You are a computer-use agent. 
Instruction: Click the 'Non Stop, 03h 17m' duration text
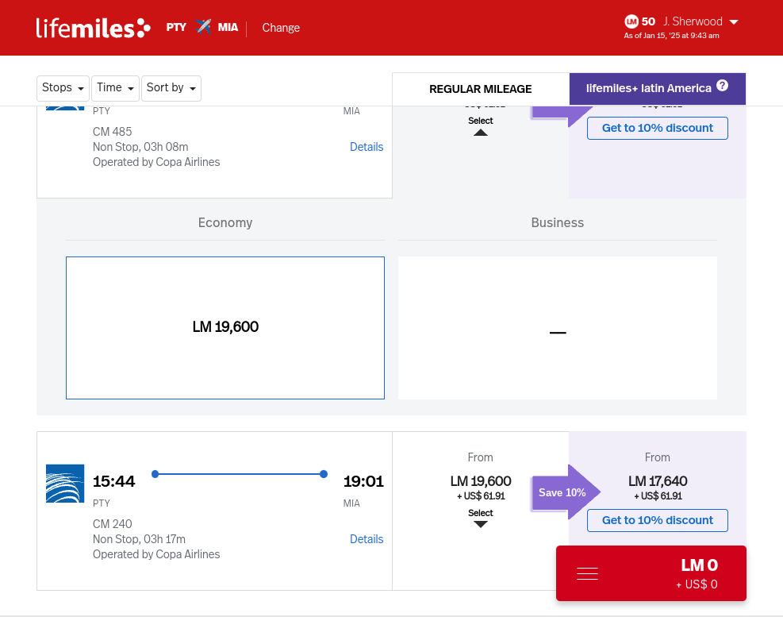tap(139, 539)
